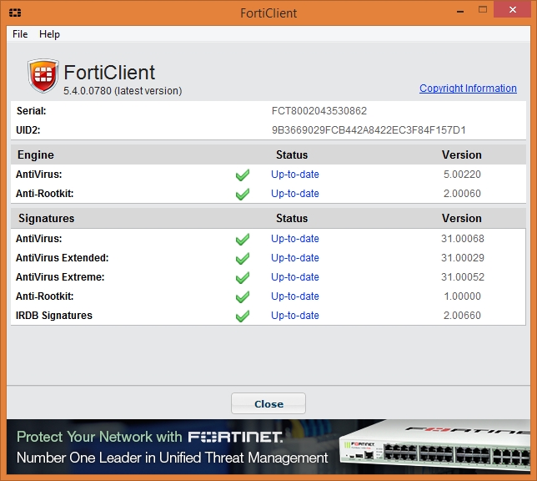Click version text 5.4.0.0780 (latest version)
This screenshot has width=537, height=481.
[x=123, y=91]
